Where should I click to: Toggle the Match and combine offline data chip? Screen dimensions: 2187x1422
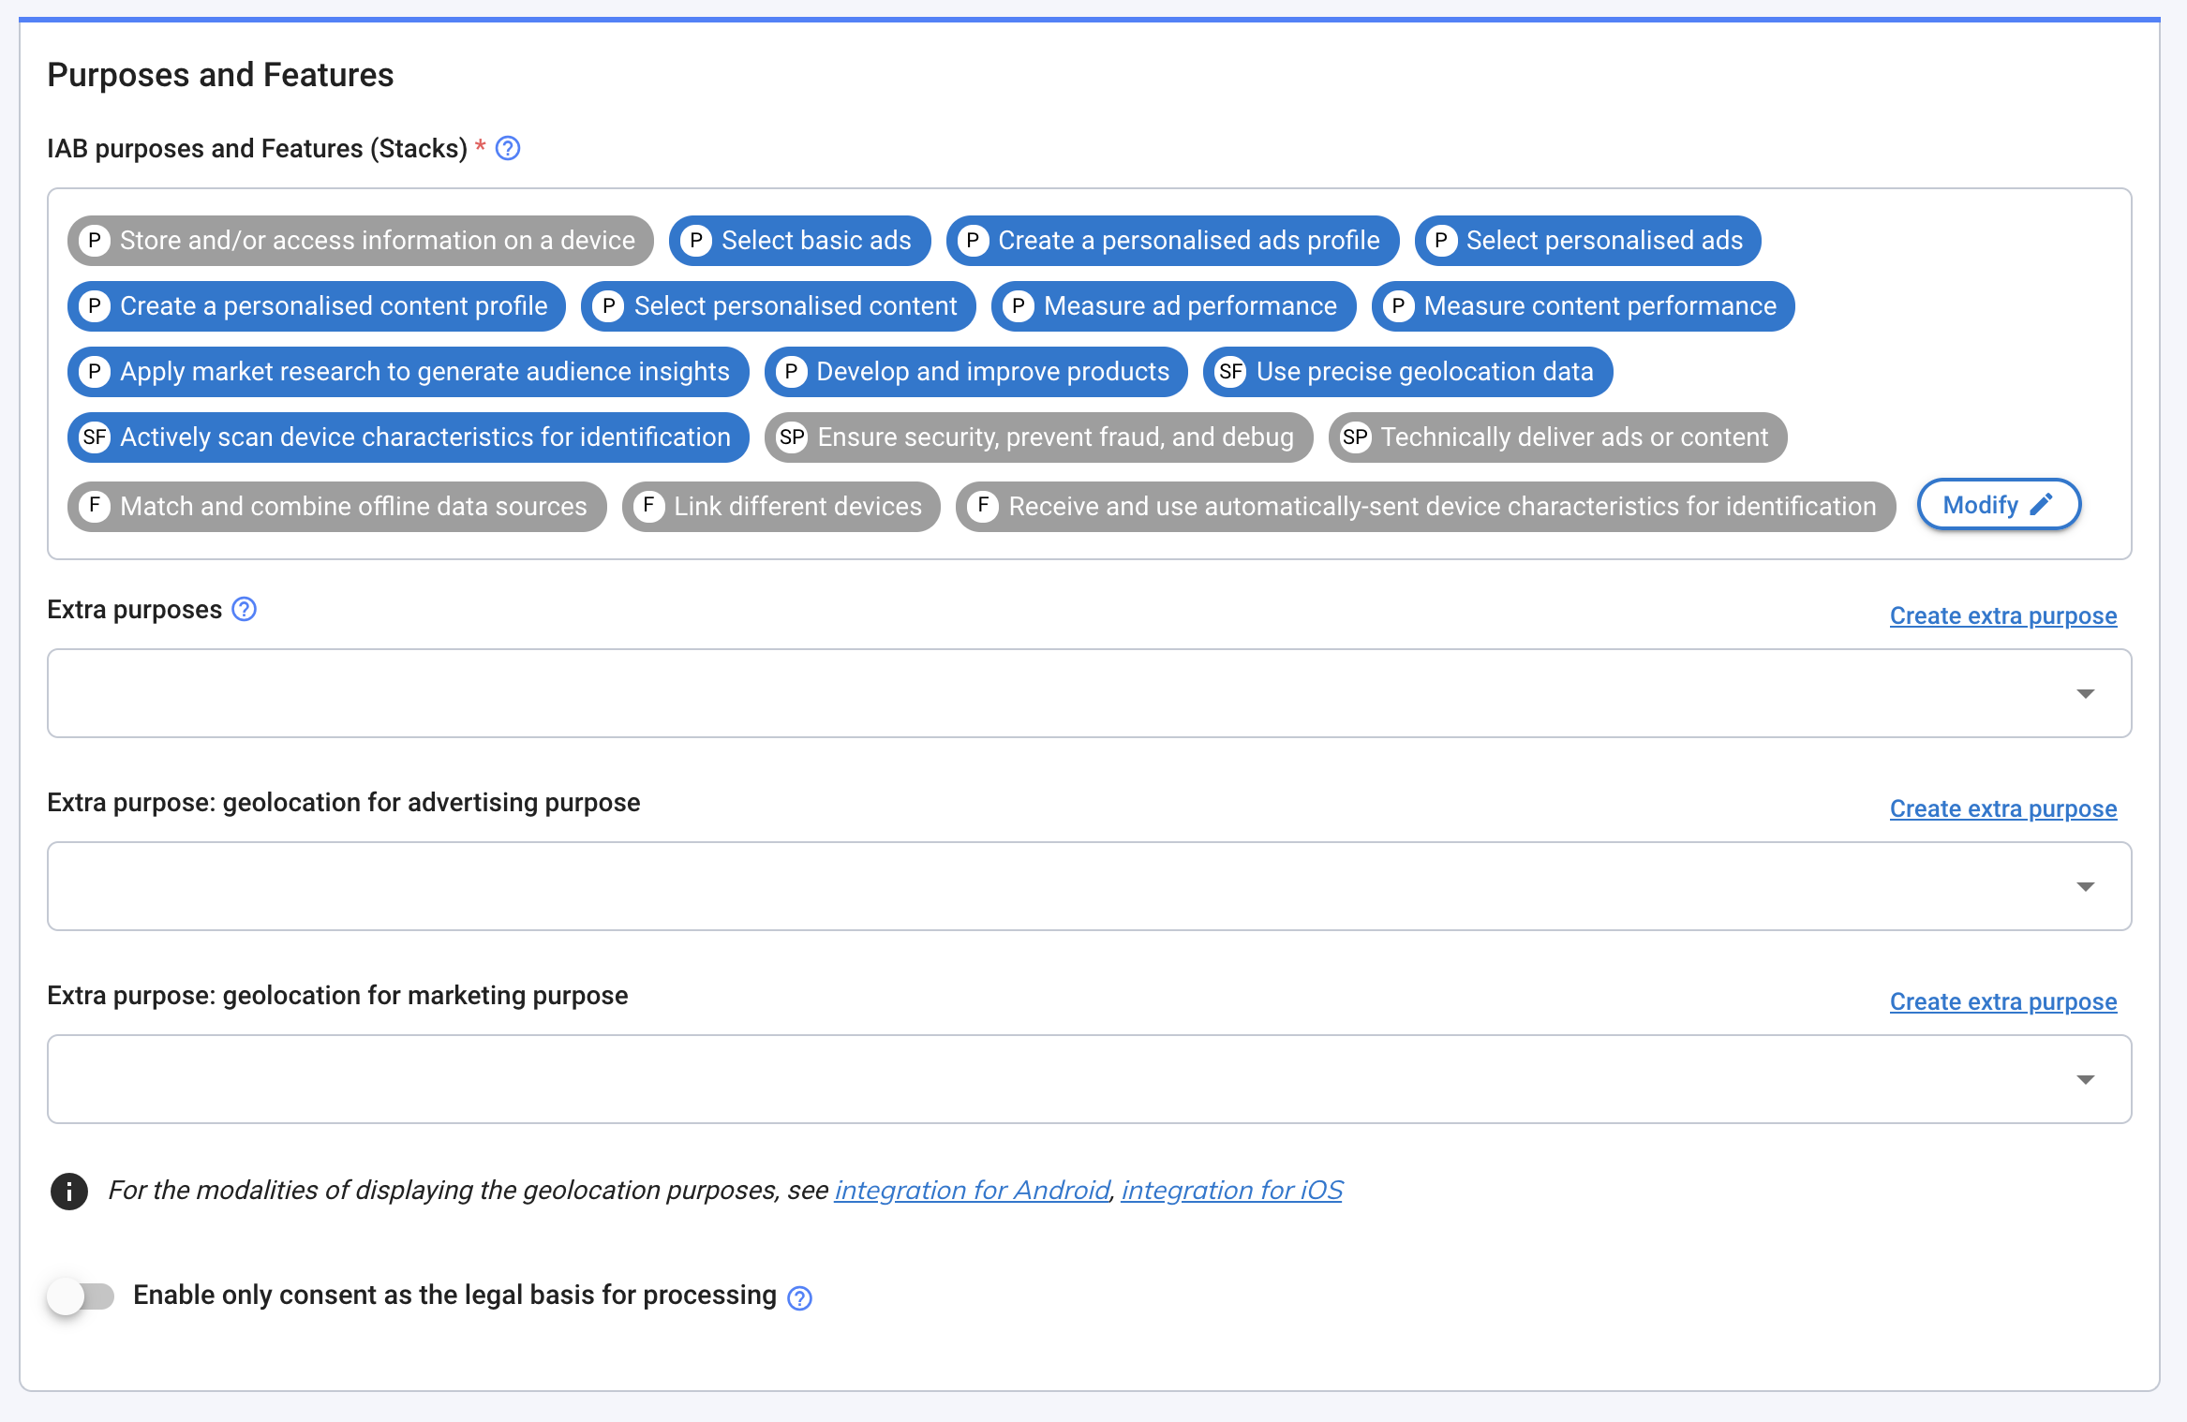pyautogui.click(x=336, y=506)
